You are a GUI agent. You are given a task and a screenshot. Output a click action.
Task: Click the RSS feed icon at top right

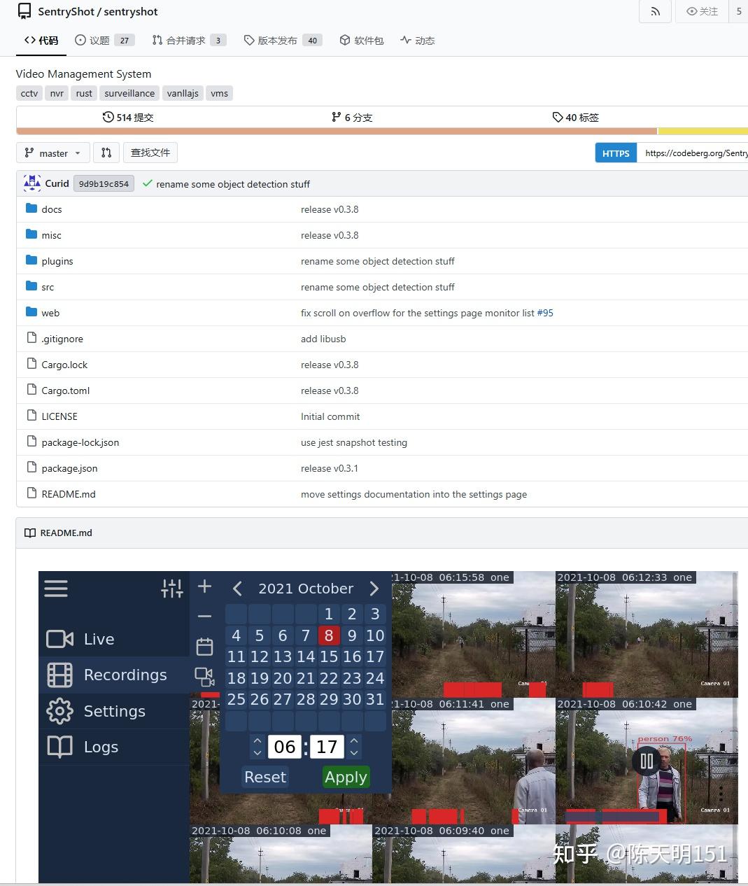(x=655, y=11)
